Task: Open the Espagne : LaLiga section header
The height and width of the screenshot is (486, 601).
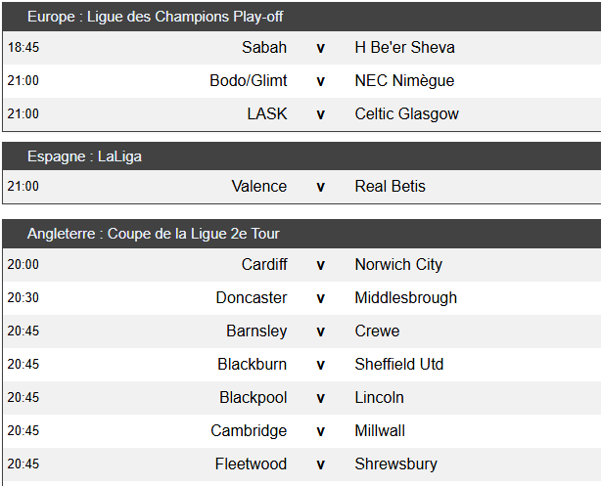Action: [301, 156]
